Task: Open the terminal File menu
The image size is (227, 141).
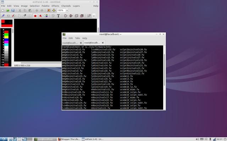Action: (65, 38)
